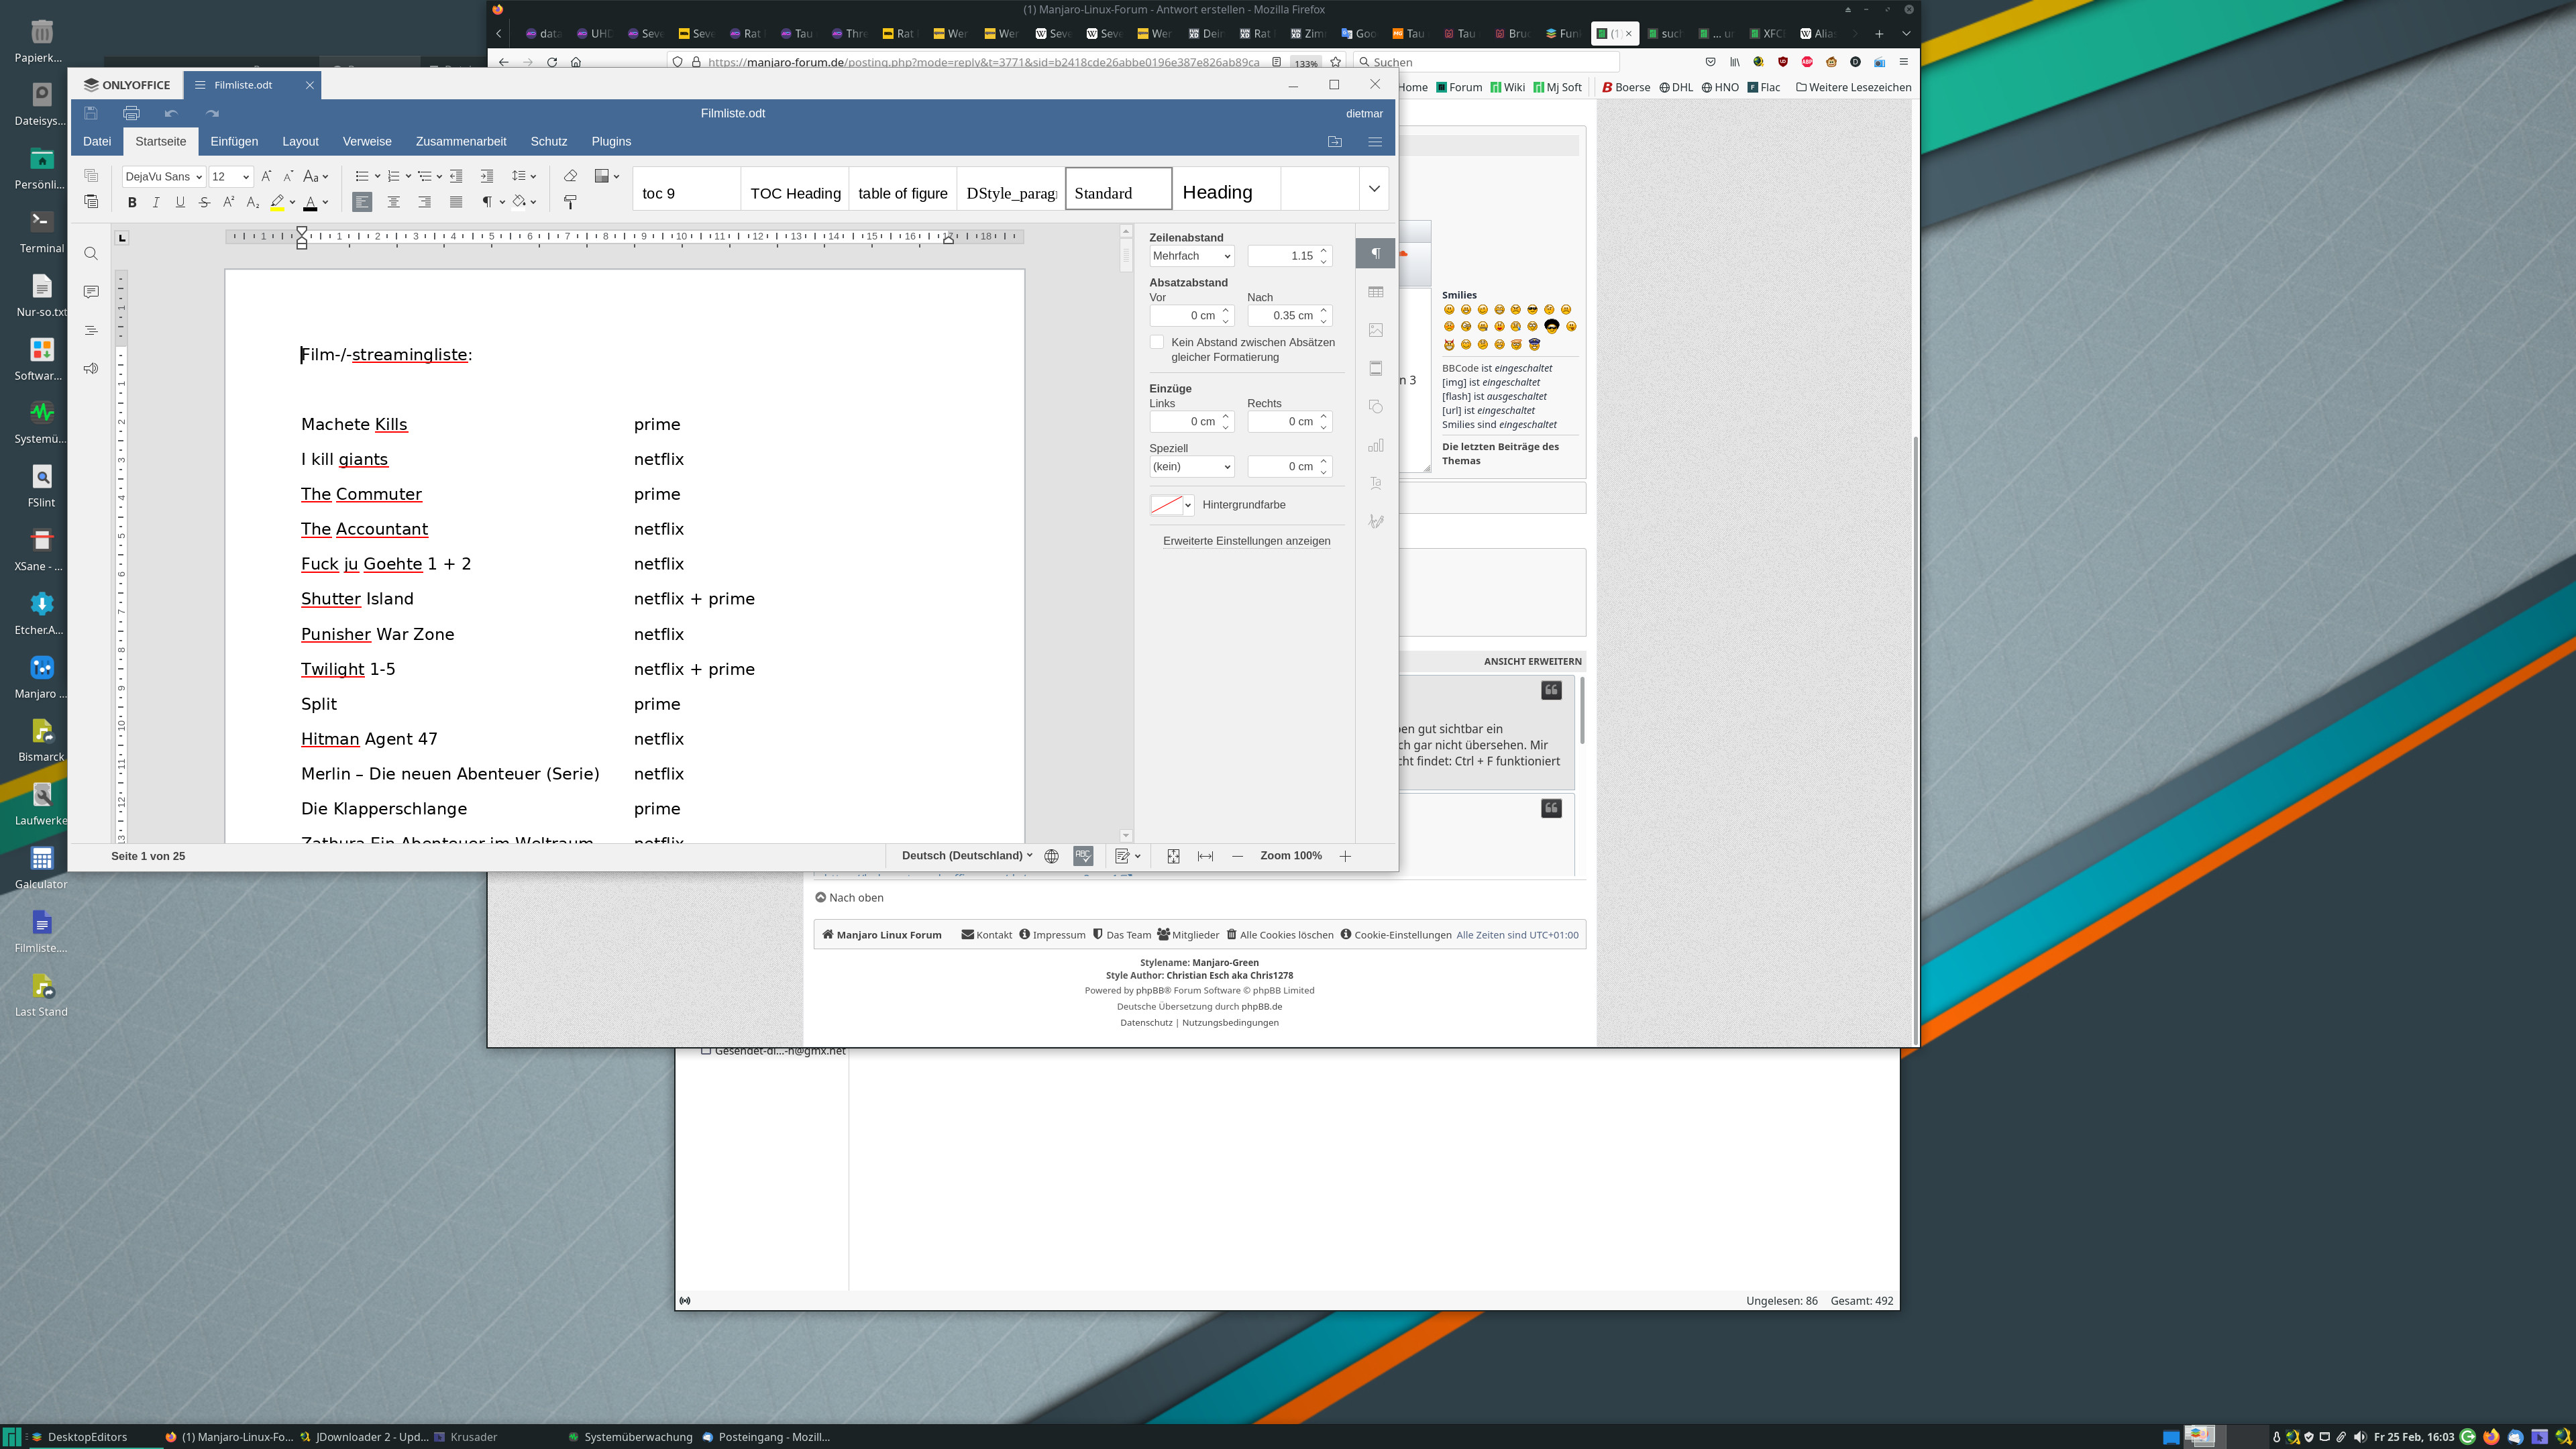Viewport: 2576px width, 1449px height.
Task: Open table settings in right sidebar
Action: 1376,292
